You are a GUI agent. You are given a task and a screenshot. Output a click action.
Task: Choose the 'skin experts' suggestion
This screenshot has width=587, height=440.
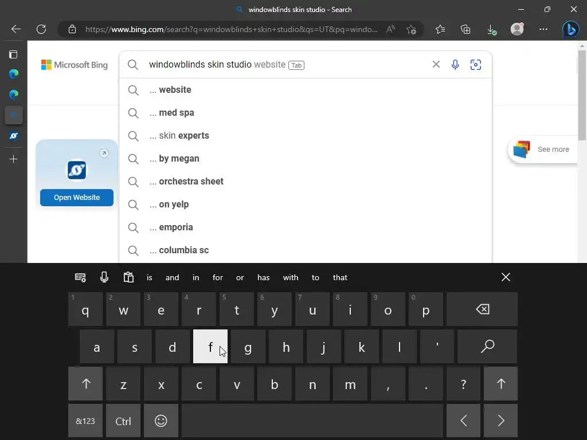306,135
